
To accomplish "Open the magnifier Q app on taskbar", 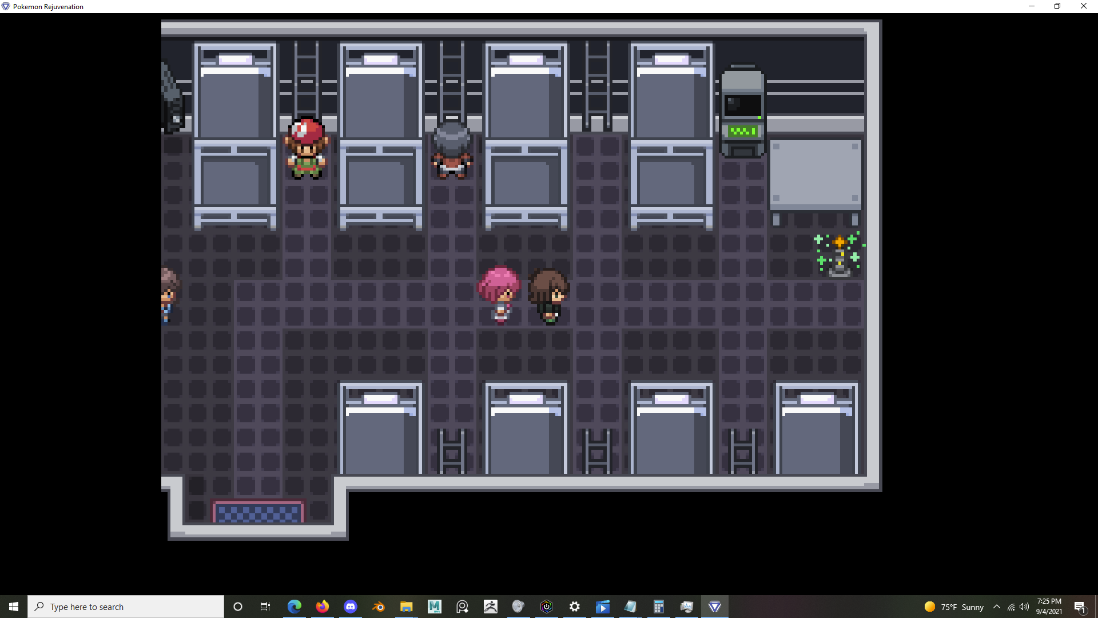I will 463,607.
